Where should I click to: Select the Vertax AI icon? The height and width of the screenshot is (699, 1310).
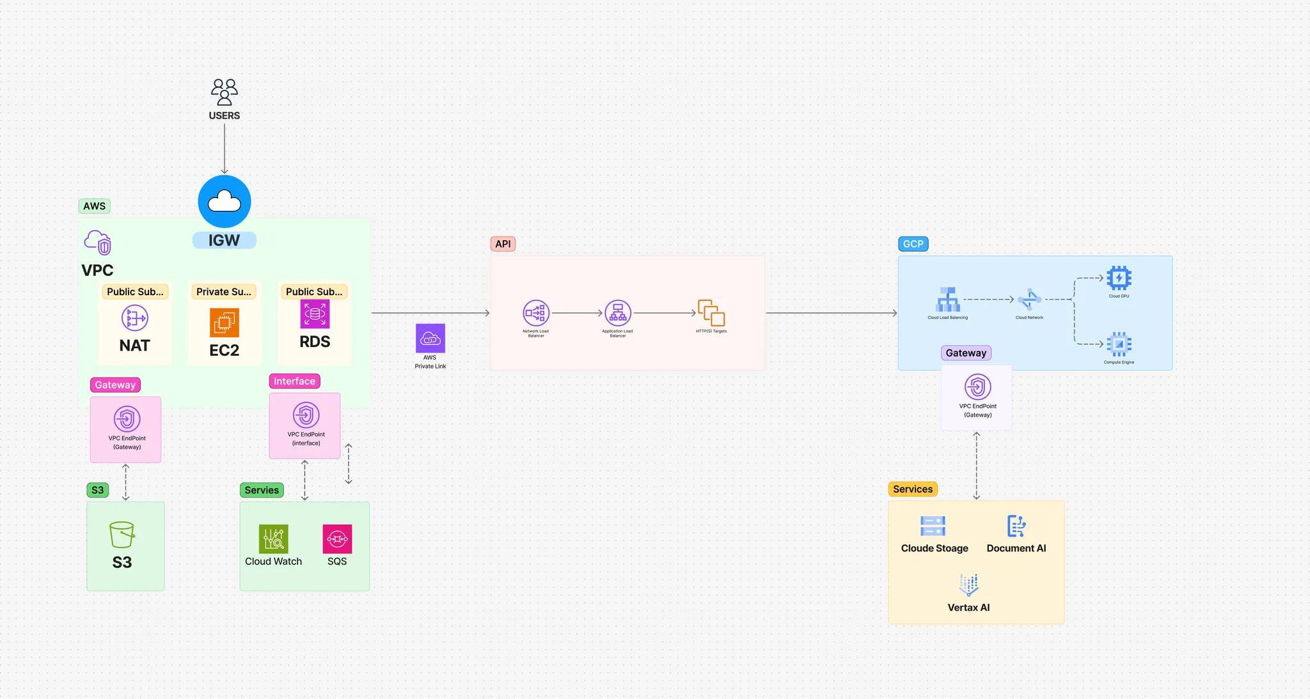tap(968, 585)
